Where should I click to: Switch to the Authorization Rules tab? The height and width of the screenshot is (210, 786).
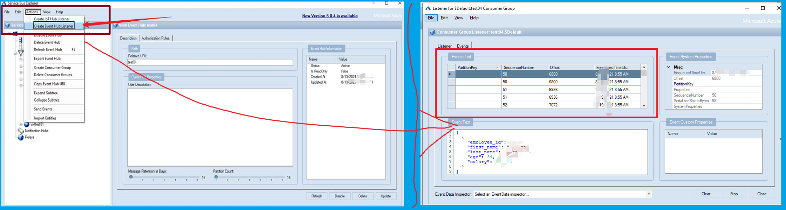(155, 38)
